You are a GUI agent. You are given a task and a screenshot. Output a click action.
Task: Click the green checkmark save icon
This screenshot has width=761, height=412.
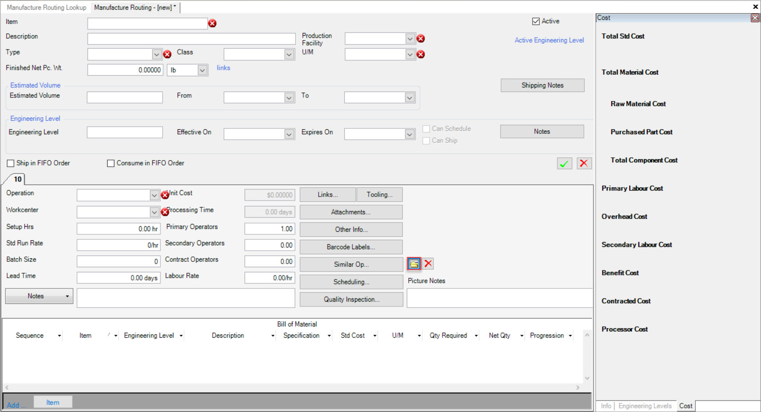564,163
